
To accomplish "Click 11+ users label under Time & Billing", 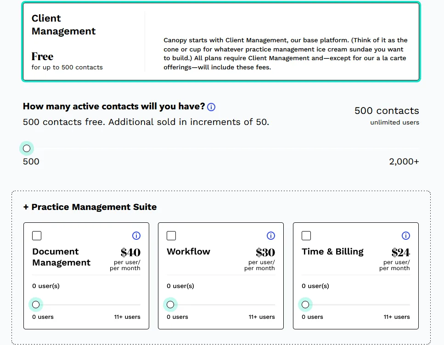I will [x=397, y=317].
